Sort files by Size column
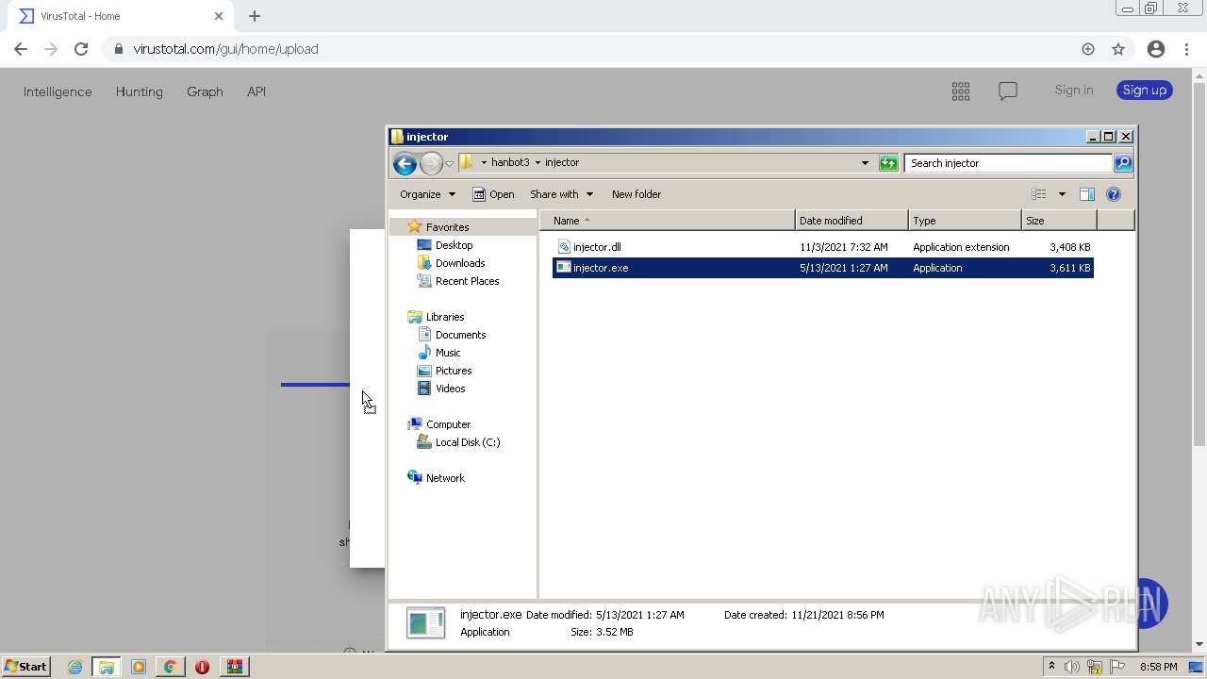This screenshot has height=679, width=1207. pos(1059,221)
